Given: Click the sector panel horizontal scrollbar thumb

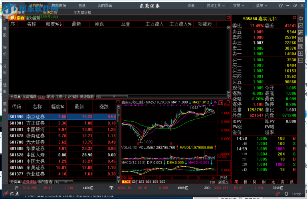Looking at the screenshot, I should tap(114, 97).
